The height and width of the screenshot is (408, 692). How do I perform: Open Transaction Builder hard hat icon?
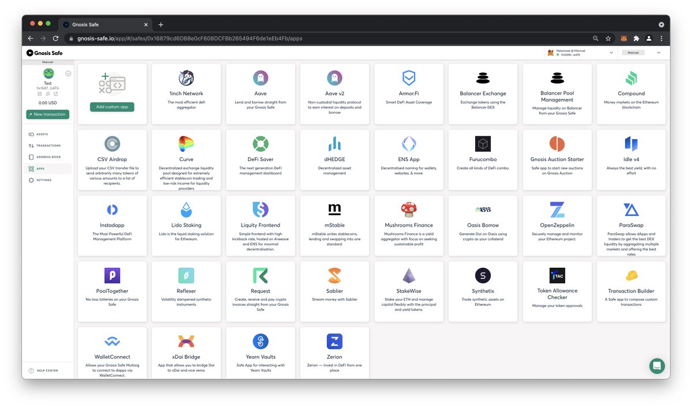(x=631, y=275)
